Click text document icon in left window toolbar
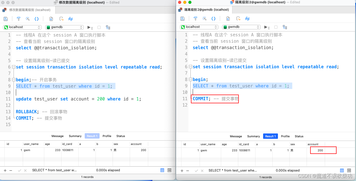The width and height of the screenshot is (356, 181). pyautogui.click(x=51, y=19)
